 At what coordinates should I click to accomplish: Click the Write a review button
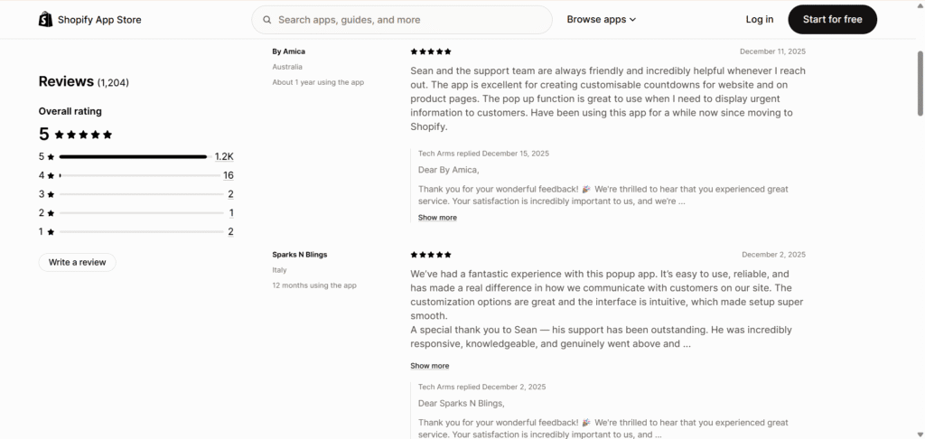point(77,262)
